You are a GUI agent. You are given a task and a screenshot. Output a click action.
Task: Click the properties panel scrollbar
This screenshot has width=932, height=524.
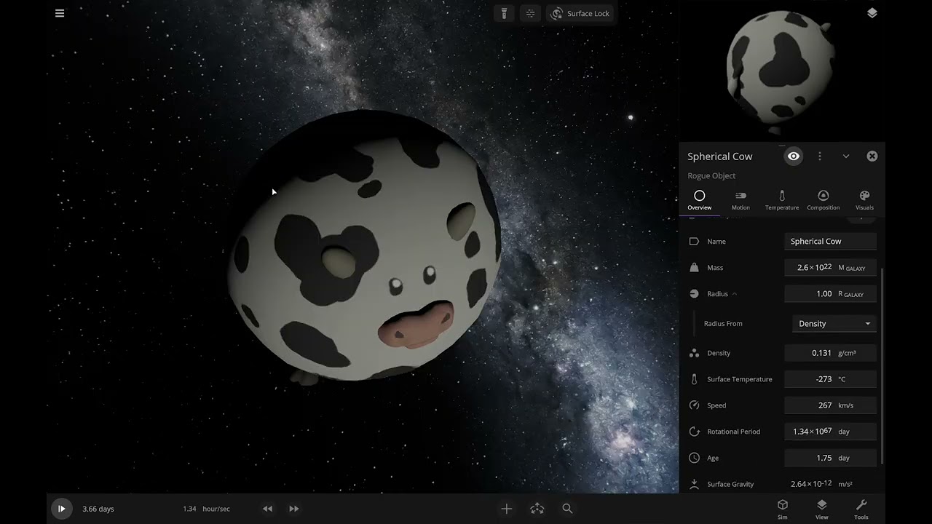tap(882, 365)
